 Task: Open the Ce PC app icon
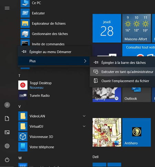point(25,3)
